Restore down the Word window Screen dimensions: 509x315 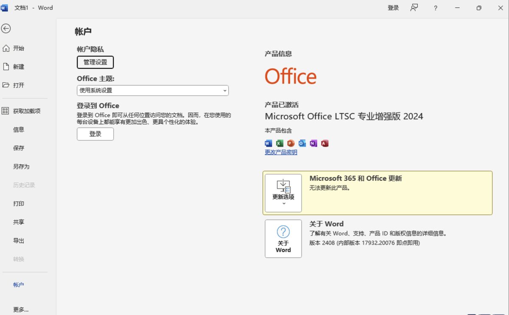click(x=479, y=8)
